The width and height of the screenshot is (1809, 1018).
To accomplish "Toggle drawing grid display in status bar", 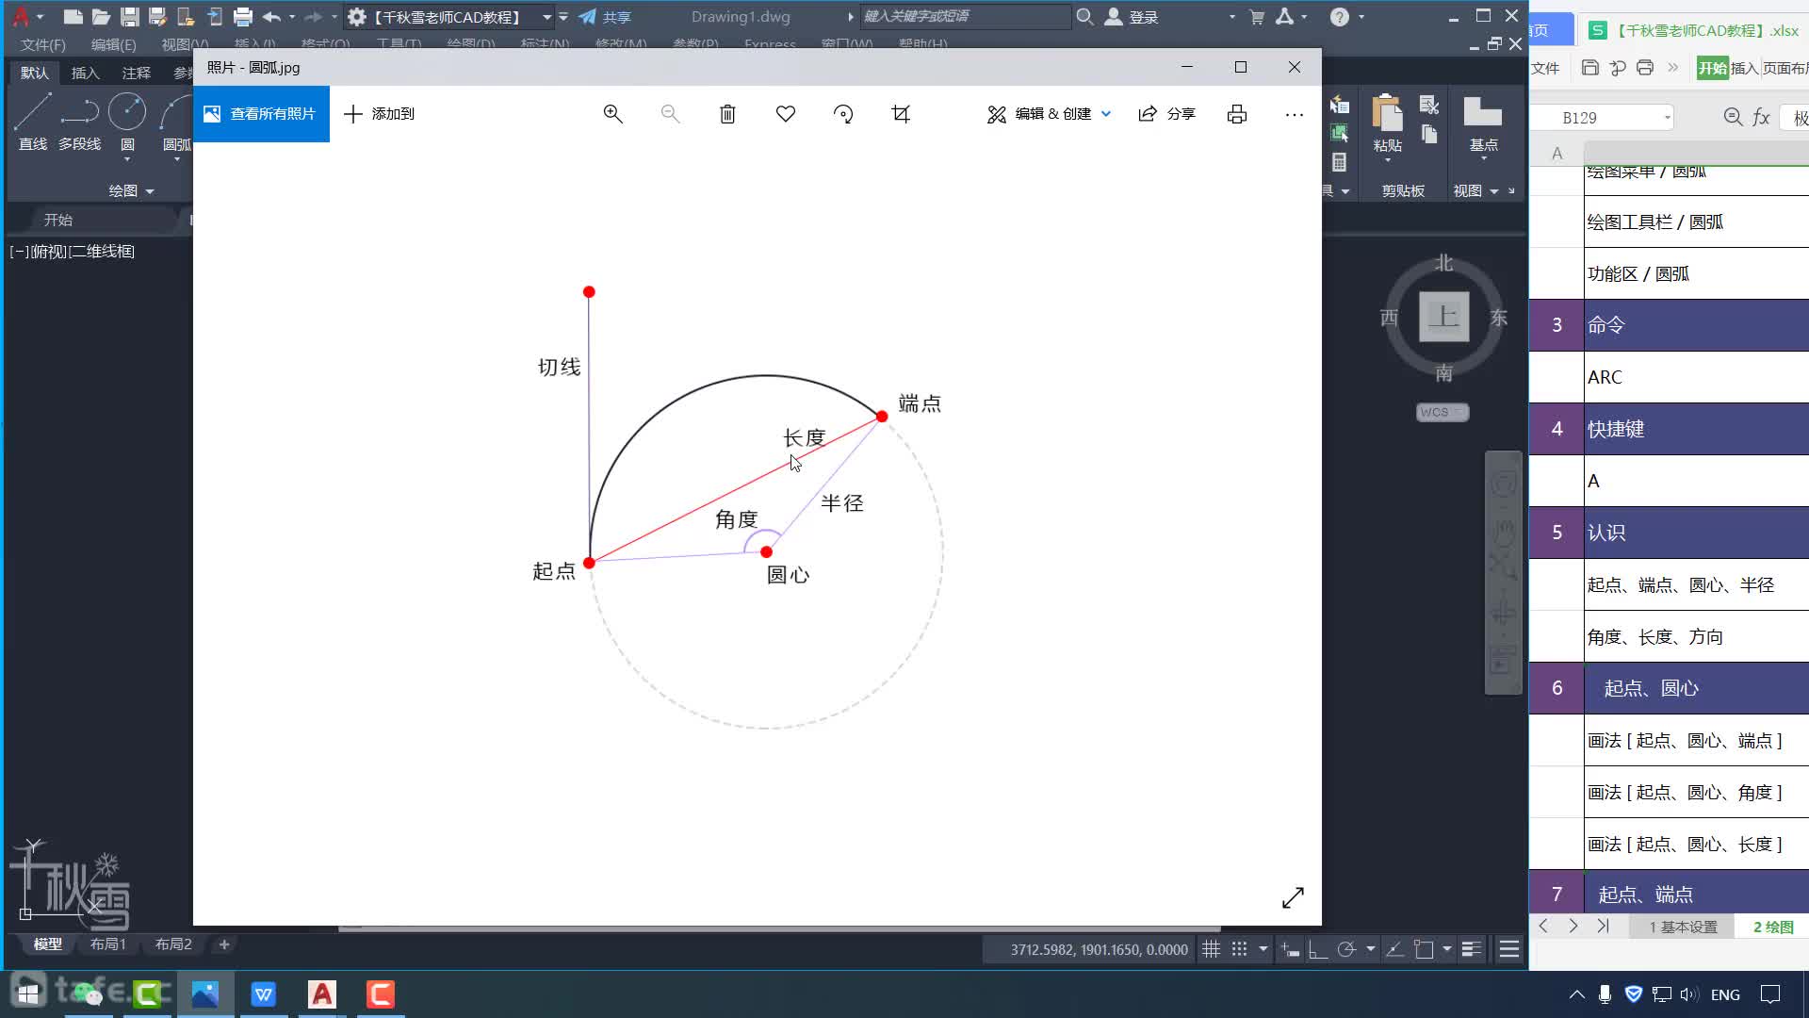I will point(1212,950).
